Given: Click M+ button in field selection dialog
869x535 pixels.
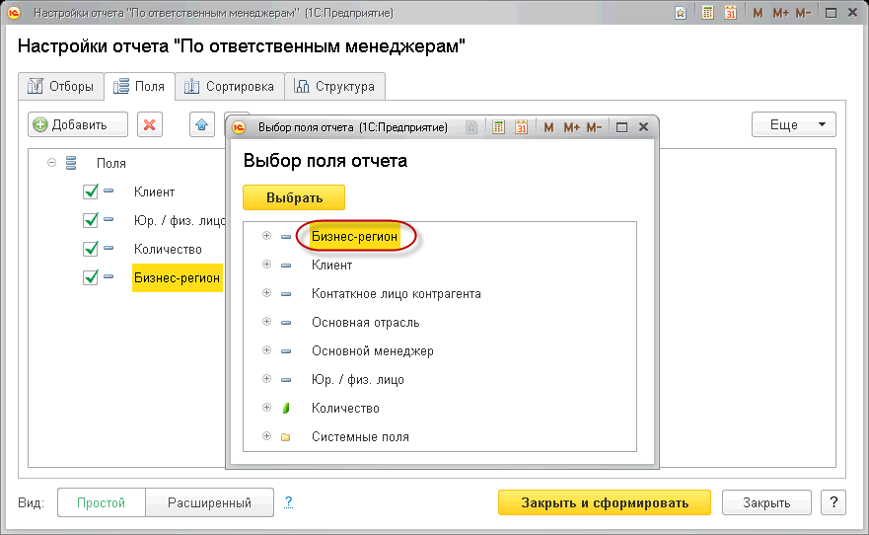Looking at the screenshot, I should point(571,127).
